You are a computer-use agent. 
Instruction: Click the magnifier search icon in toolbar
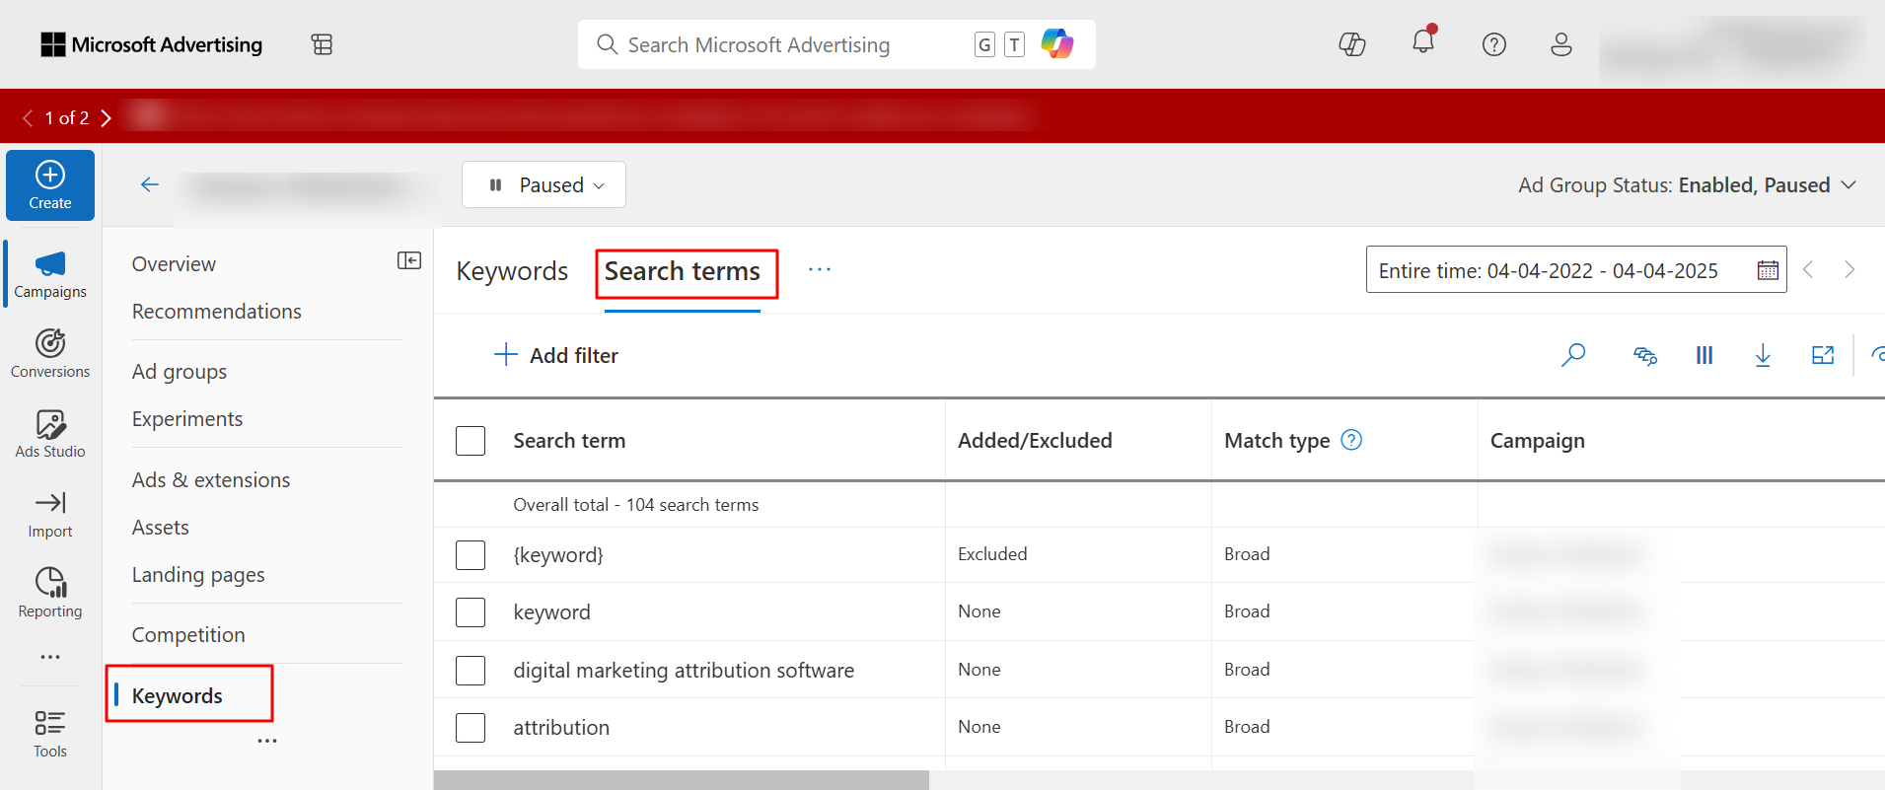point(1573,355)
